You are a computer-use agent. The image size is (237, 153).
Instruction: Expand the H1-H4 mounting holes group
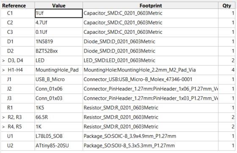click(x=3, y=70)
